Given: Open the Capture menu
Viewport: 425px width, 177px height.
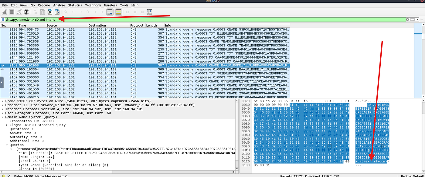Looking at the screenshot, I should pyautogui.click(x=44, y=5).
